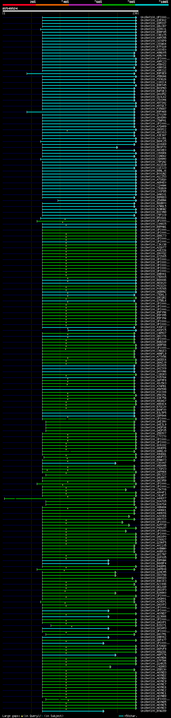Open the UniRef100_A2VEP1 entry
This screenshot has height=718, width=171.
pos(154,602)
